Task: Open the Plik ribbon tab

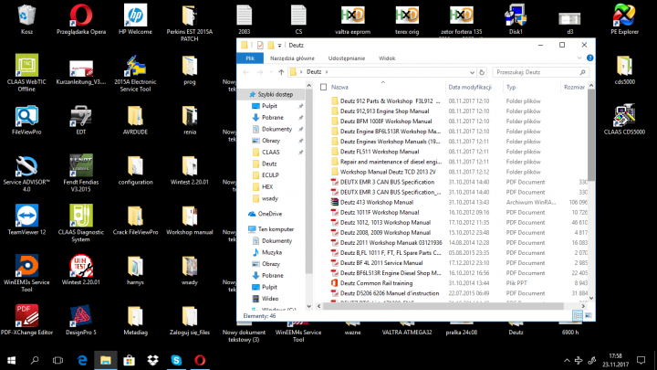Action: click(x=250, y=58)
